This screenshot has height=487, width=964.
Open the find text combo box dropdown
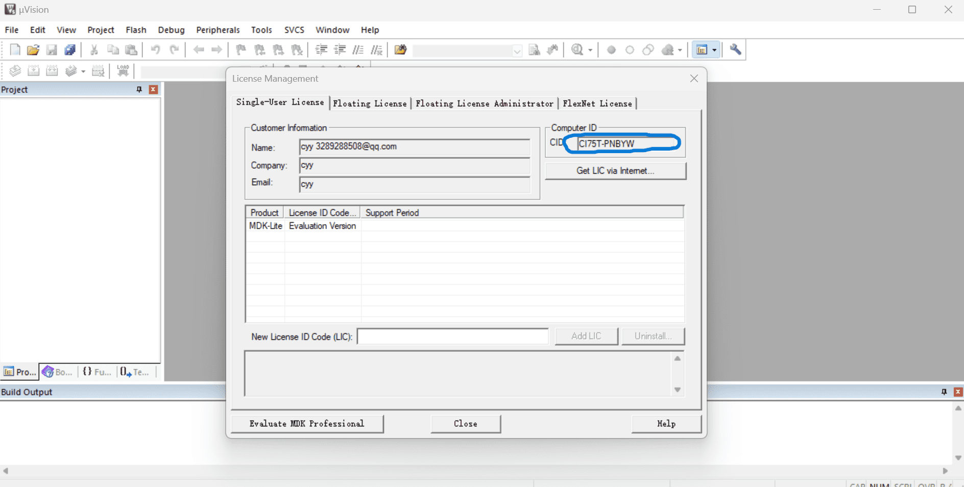click(517, 51)
